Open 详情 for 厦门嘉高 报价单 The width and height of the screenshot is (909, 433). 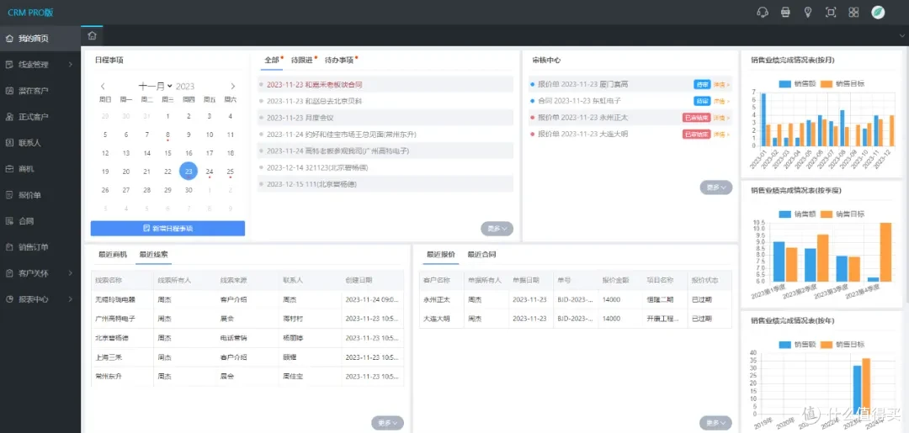721,85
